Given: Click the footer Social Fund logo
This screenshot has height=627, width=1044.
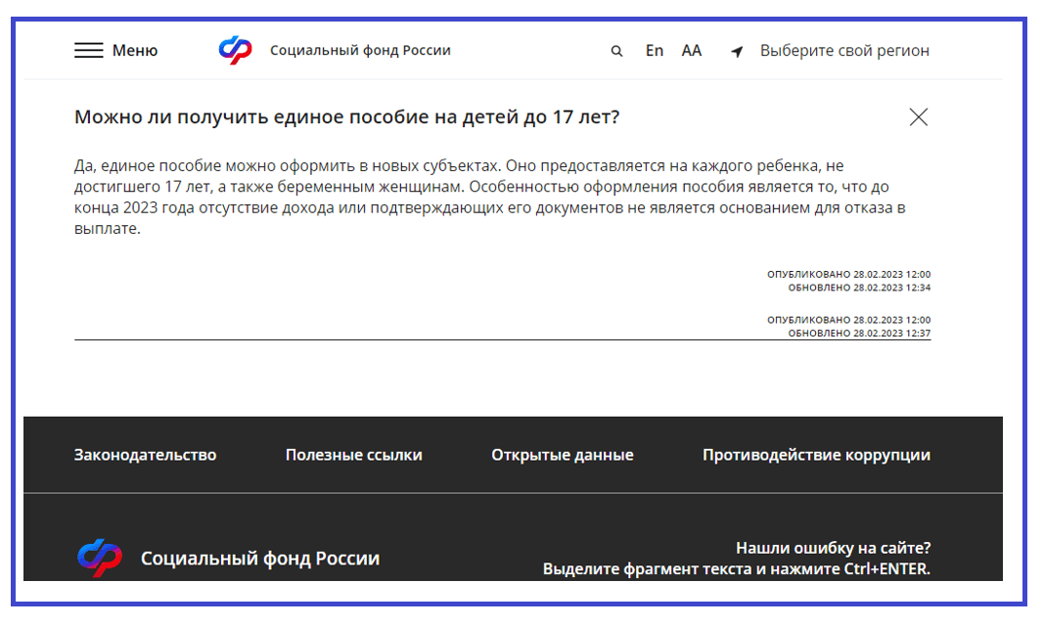Looking at the screenshot, I should point(100,559).
